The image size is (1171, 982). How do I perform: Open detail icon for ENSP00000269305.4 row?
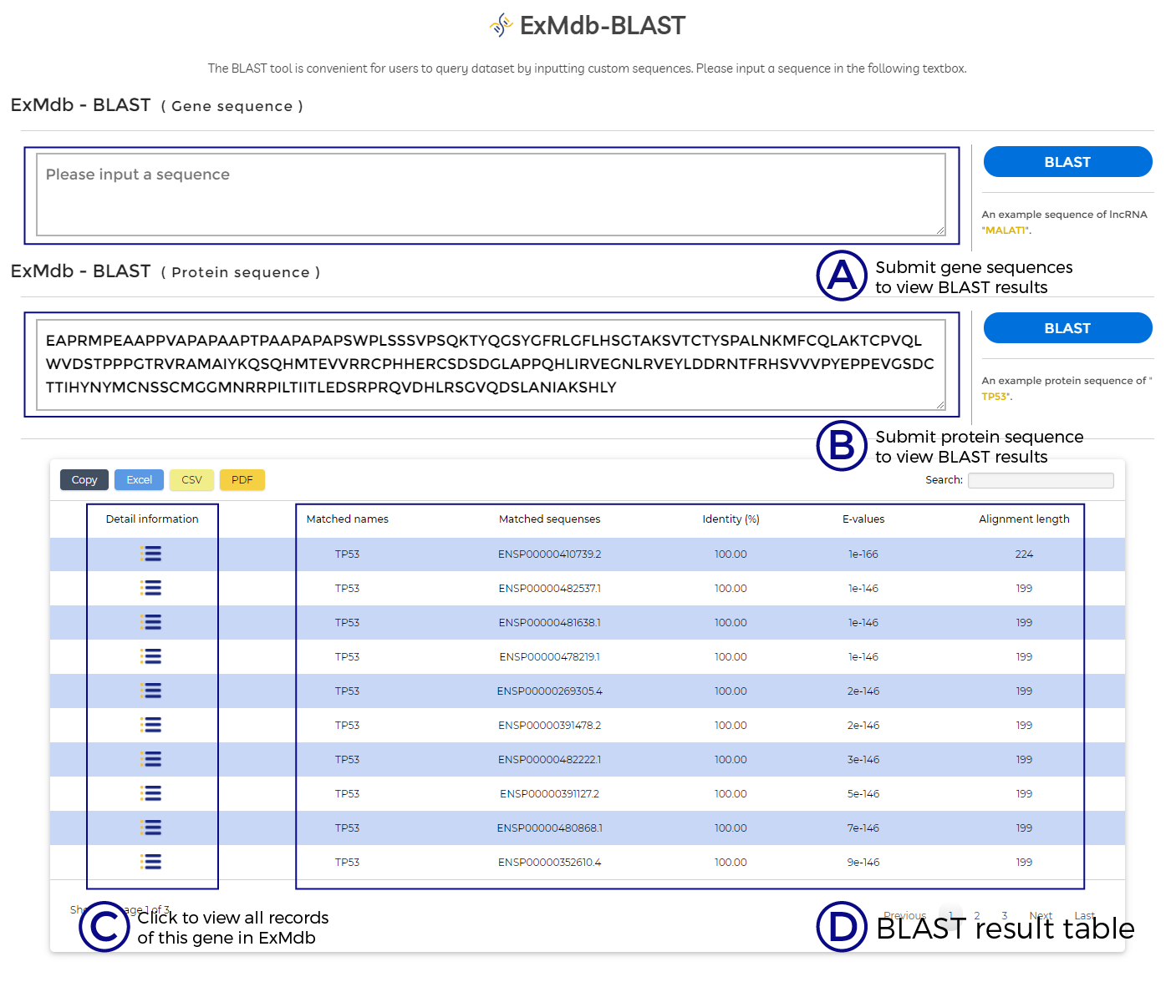point(151,691)
